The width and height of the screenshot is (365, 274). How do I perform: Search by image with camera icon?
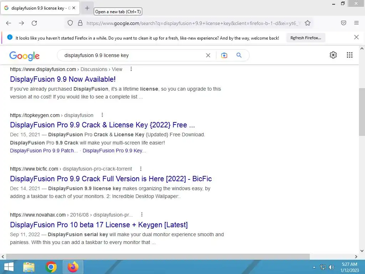click(224, 55)
